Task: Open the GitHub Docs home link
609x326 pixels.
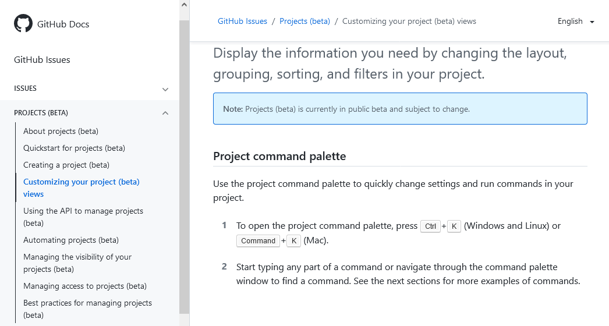Action: pyautogui.click(x=63, y=24)
